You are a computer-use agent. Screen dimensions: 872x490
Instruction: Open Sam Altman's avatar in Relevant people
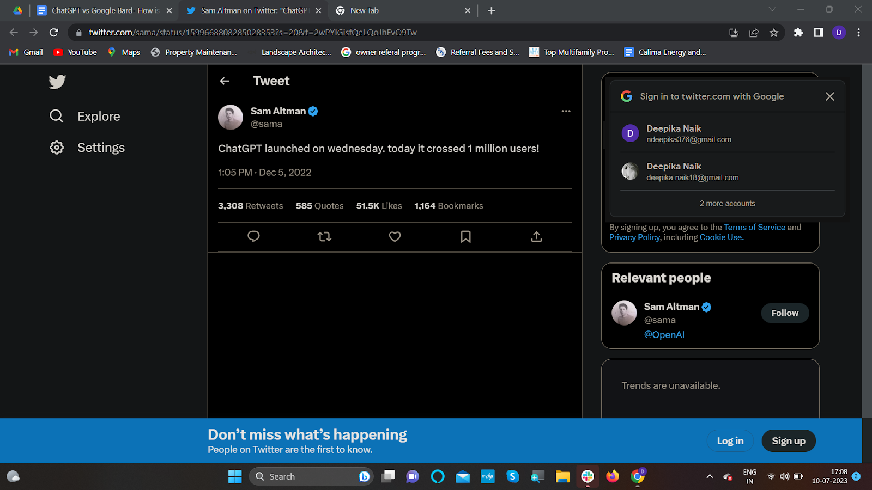coord(624,313)
